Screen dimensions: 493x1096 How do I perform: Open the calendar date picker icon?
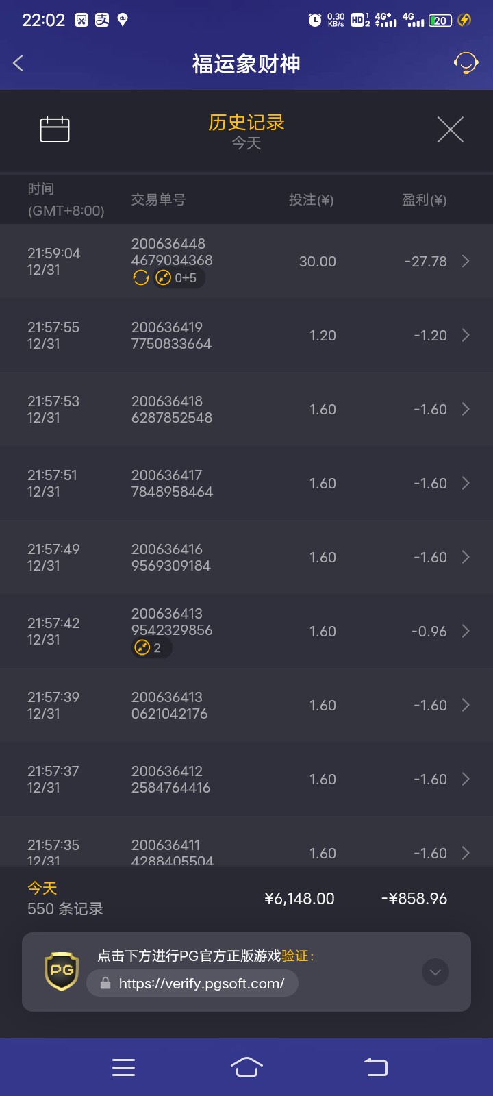coord(55,129)
